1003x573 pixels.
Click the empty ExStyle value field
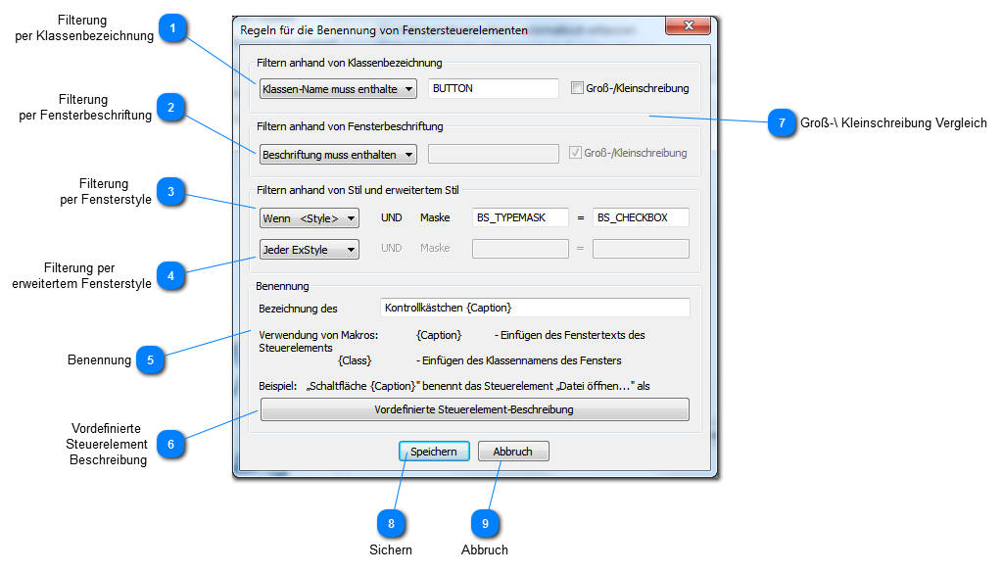(641, 249)
